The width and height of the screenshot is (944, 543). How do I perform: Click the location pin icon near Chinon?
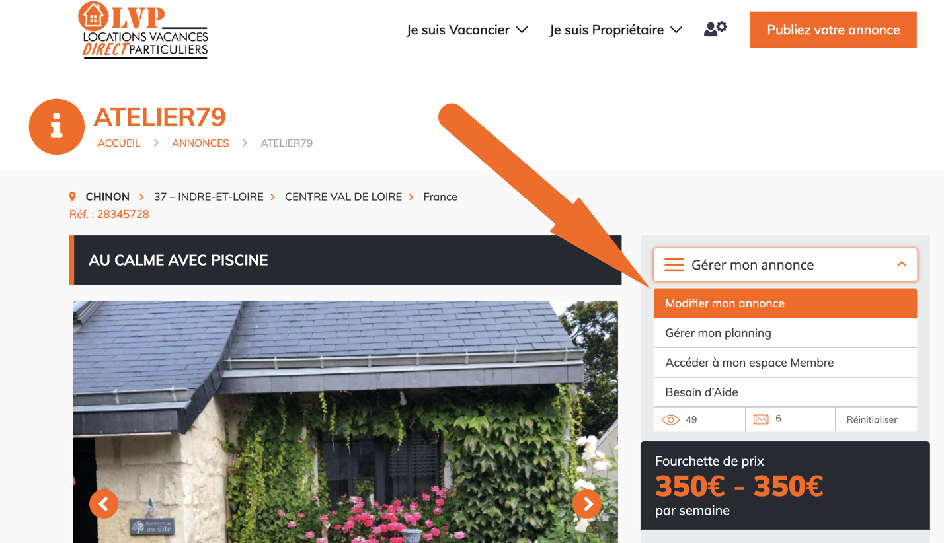(73, 197)
